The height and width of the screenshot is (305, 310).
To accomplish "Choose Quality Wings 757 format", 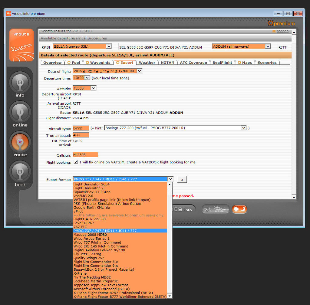I will [x=120, y=258].
